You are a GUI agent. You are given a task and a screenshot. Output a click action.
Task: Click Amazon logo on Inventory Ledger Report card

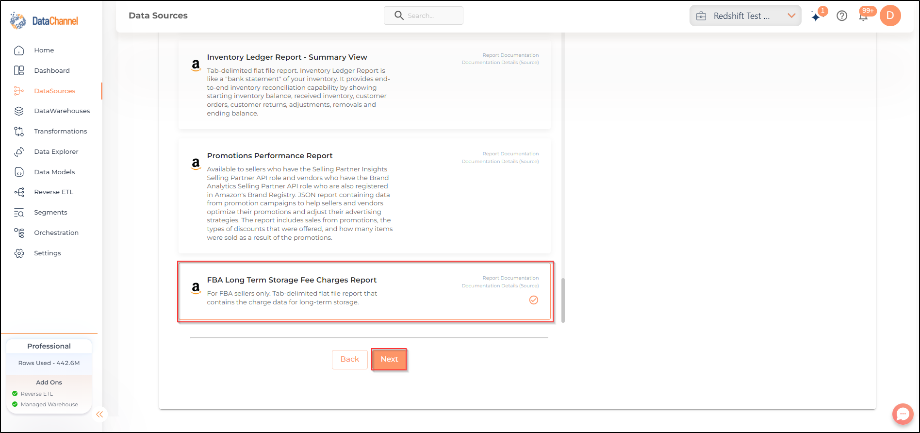coord(196,65)
